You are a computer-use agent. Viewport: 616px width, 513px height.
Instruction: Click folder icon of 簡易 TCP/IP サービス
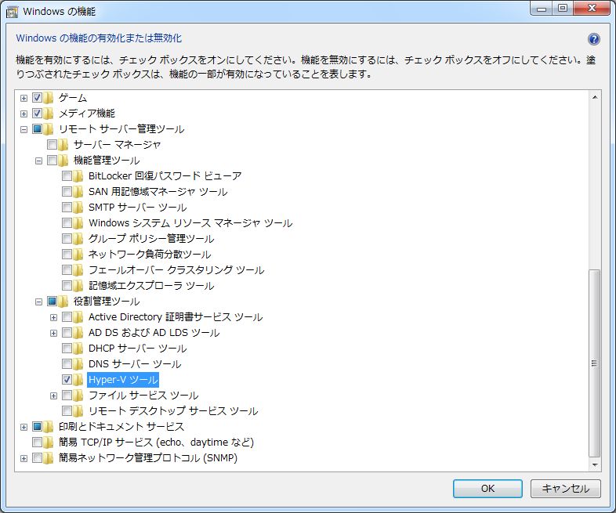coord(49,443)
